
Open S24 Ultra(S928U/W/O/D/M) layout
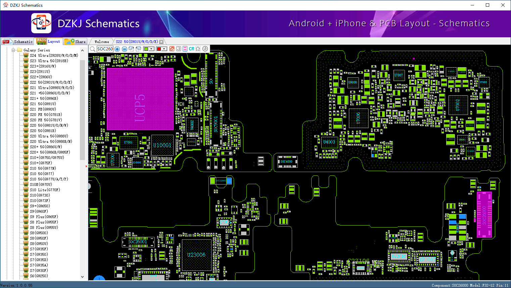click(54, 55)
